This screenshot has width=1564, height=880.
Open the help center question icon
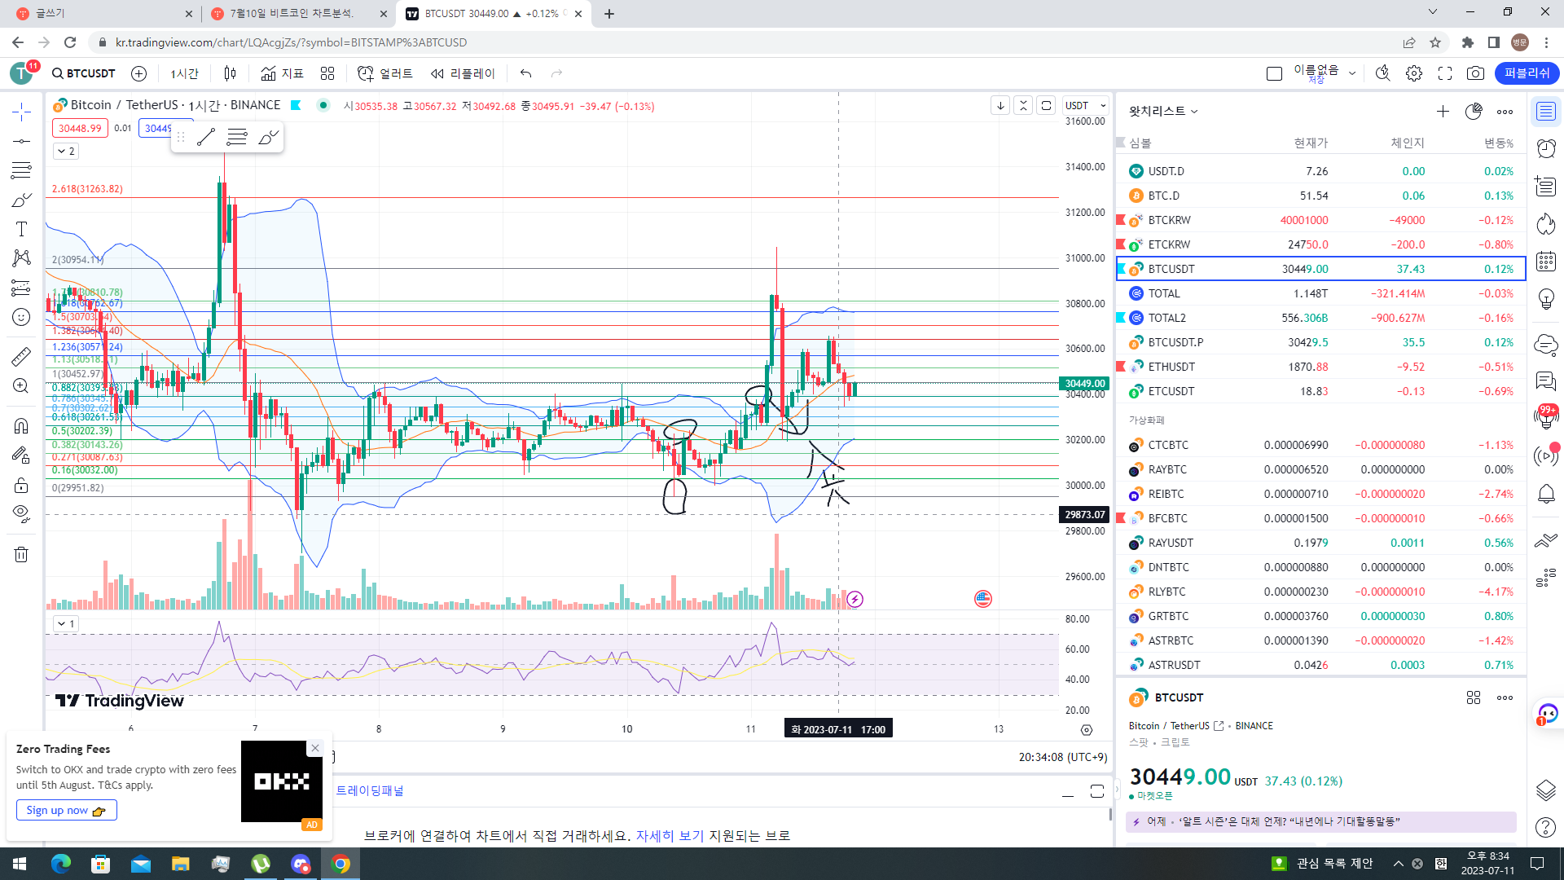1546,828
